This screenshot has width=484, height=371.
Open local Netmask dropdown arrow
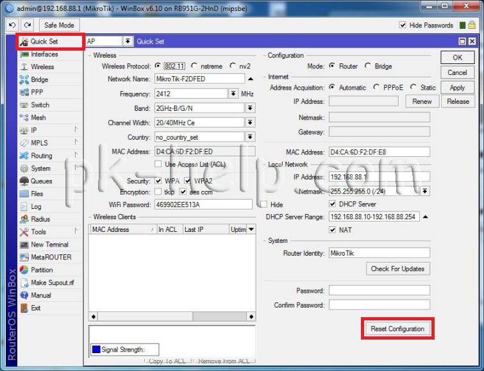point(425,191)
